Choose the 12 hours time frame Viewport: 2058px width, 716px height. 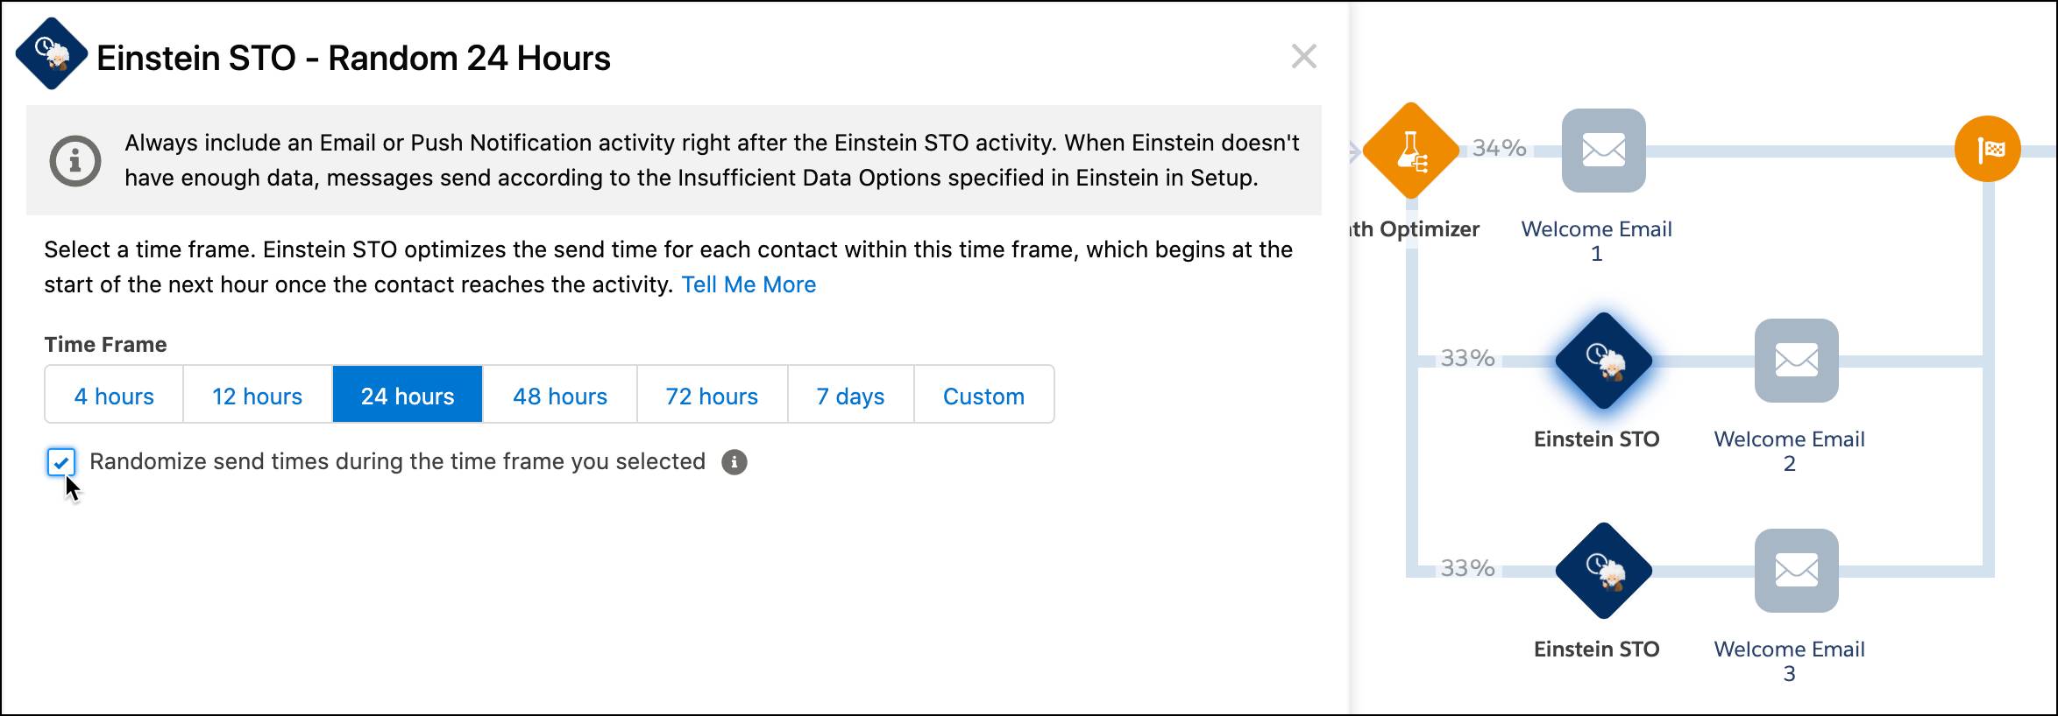click(x=256, y=395)
